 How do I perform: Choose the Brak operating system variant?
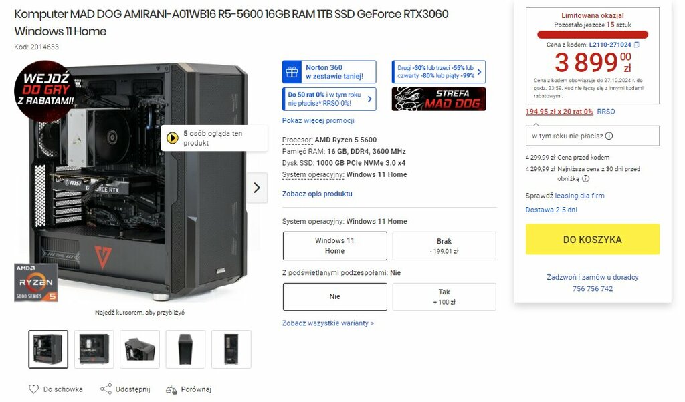[x=444, y=246]
